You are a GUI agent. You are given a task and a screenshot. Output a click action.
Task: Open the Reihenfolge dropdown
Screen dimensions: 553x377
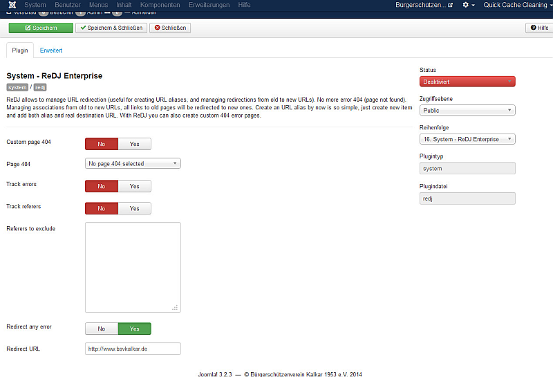point(467,139)
